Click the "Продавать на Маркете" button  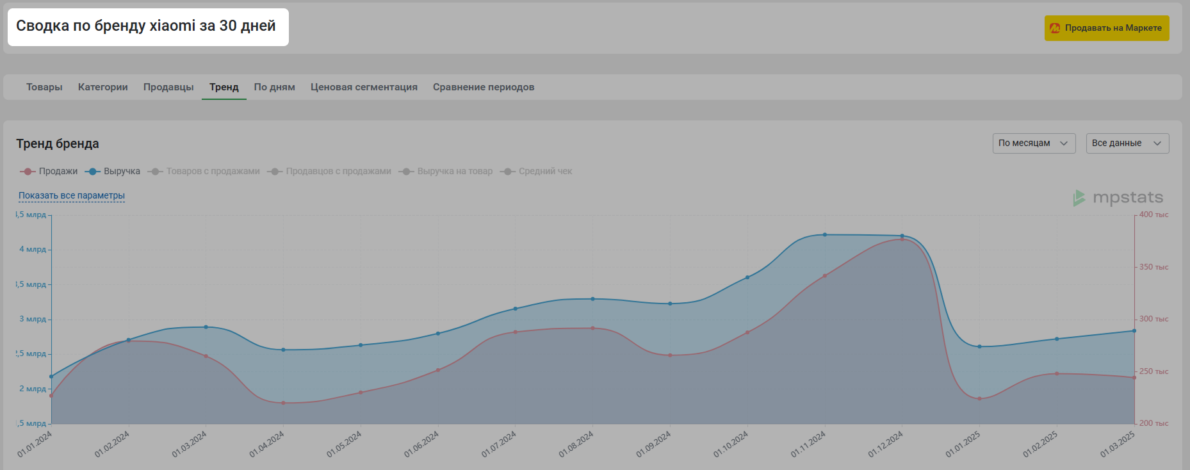pyautogui.click(x=1107, y=28)
